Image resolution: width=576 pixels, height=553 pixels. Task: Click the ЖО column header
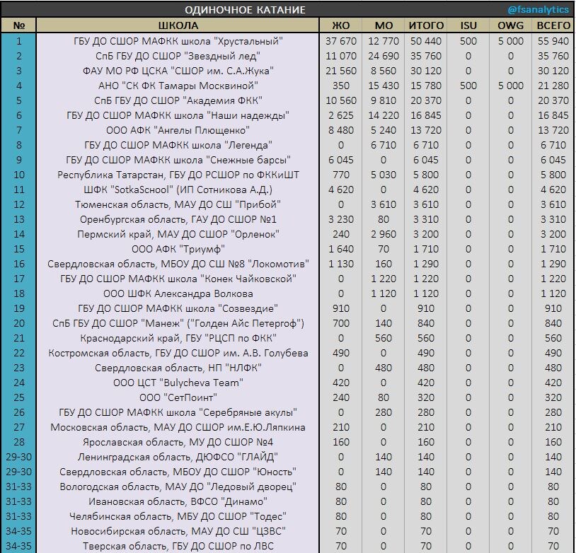click(x=341, y=25)
